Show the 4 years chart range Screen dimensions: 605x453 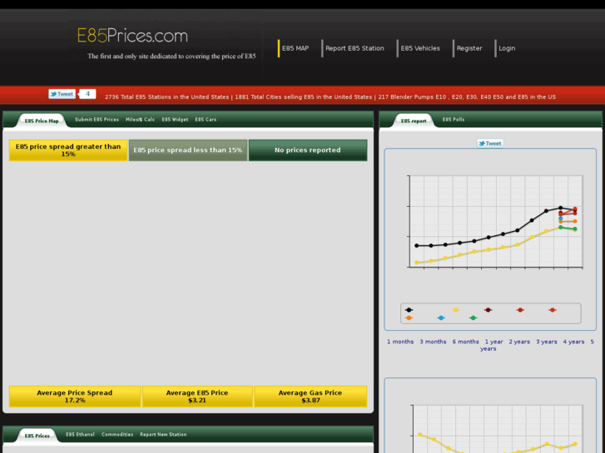573,342
